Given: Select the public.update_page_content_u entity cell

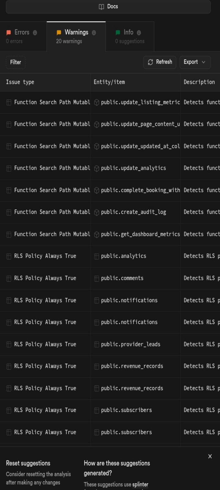Looking at the screenshot, I should point(135,124).
